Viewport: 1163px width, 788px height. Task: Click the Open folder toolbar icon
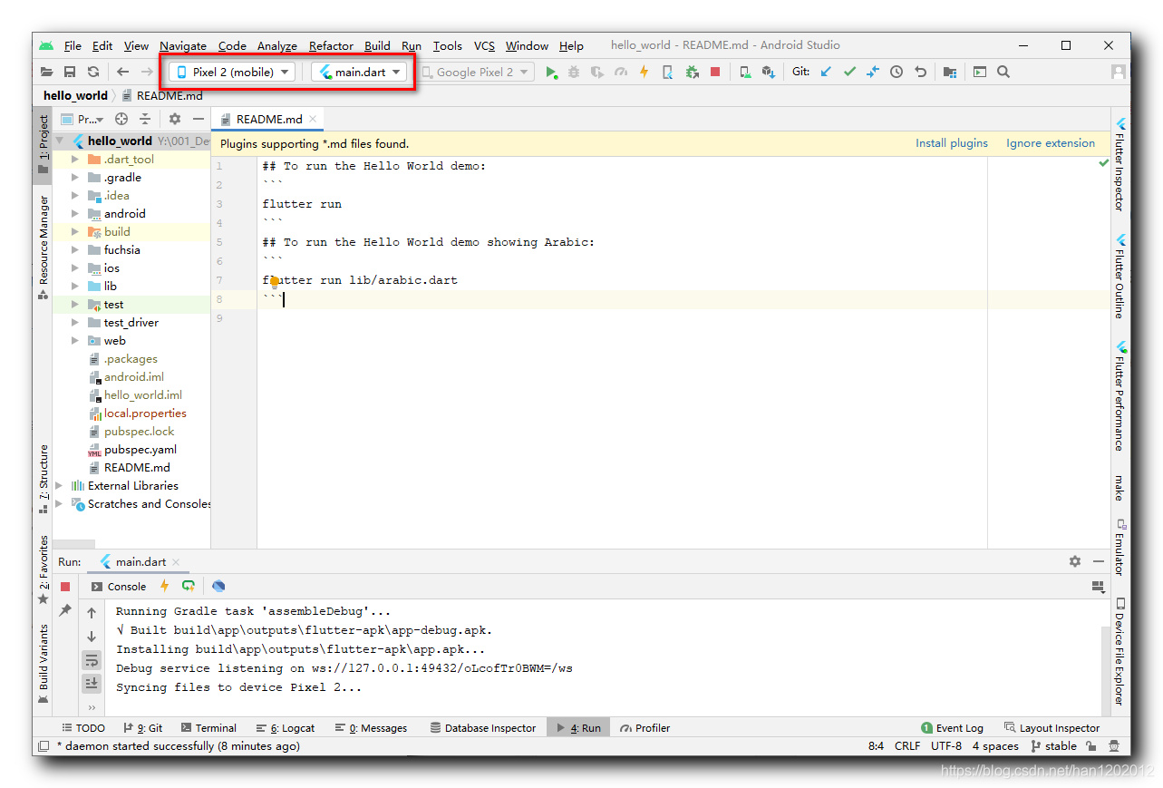(x=47, y=72)
